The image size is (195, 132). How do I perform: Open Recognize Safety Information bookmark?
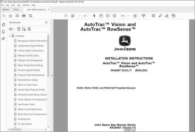(32, 41)
